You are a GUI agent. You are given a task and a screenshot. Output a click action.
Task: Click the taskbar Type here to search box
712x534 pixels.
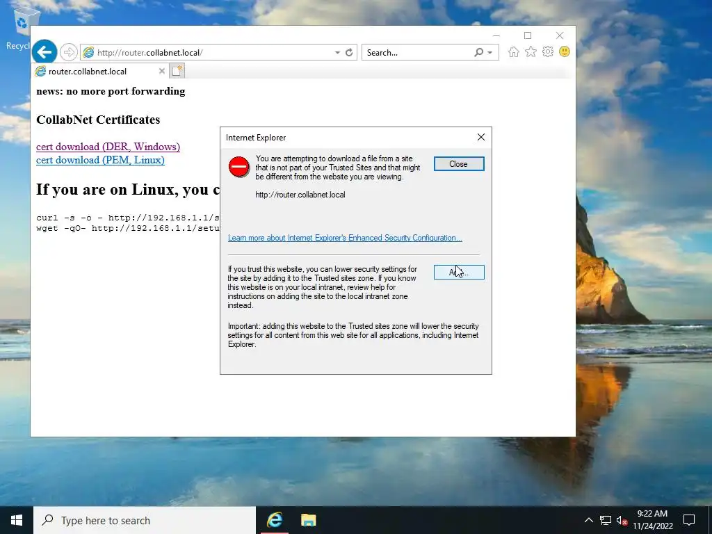[145, 520]
